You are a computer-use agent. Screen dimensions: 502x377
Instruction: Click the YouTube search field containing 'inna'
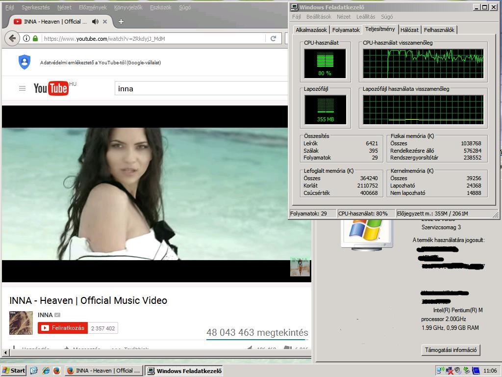201,88
